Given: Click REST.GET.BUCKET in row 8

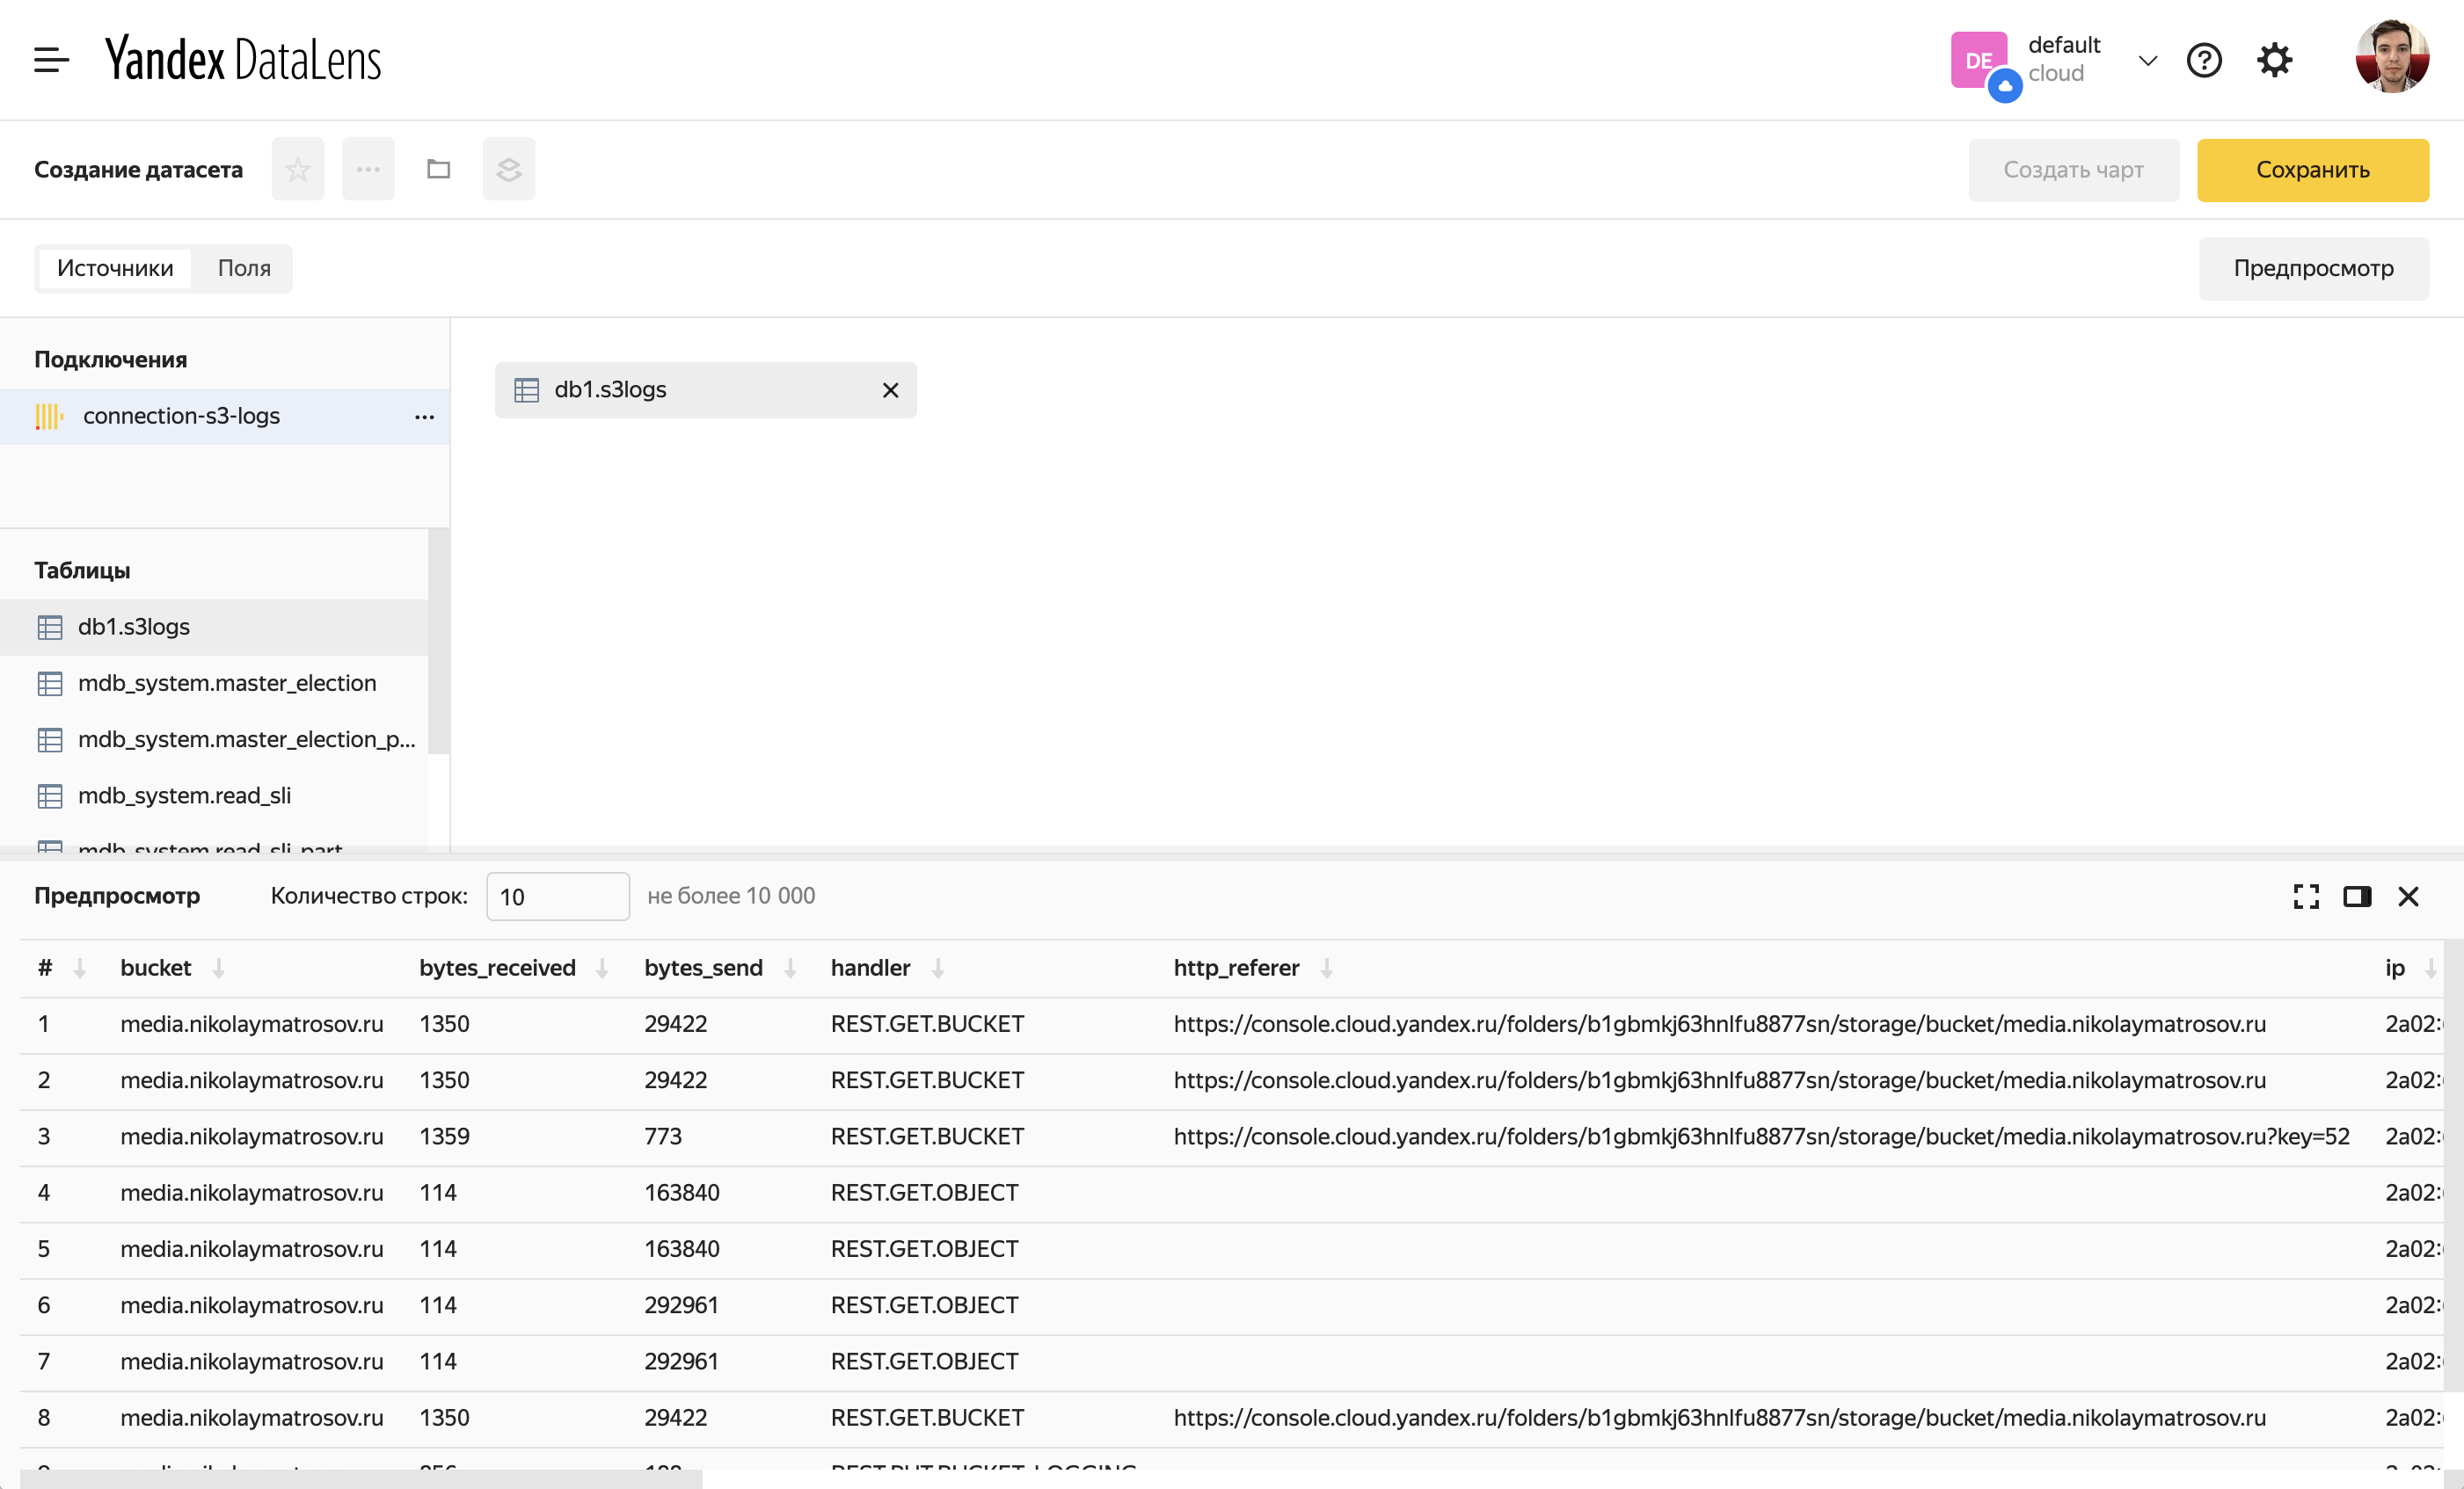Looking at the screenshot, I should click(927, 1417).
